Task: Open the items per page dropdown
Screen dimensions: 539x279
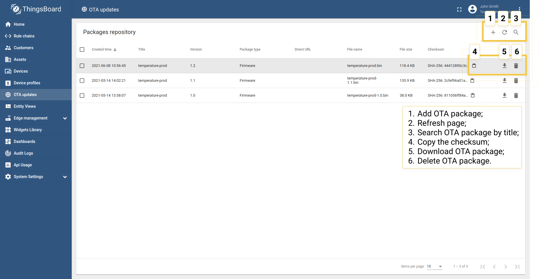Action: [x=435, y=266]
